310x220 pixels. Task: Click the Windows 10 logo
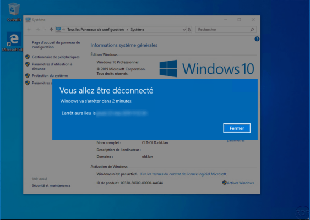[207, 69]
